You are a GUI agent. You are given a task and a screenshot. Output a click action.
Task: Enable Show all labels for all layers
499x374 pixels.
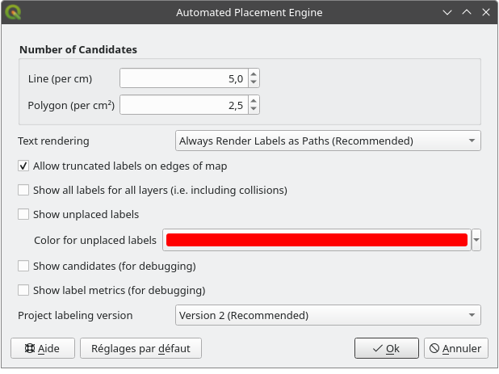[x=23, y=191]
